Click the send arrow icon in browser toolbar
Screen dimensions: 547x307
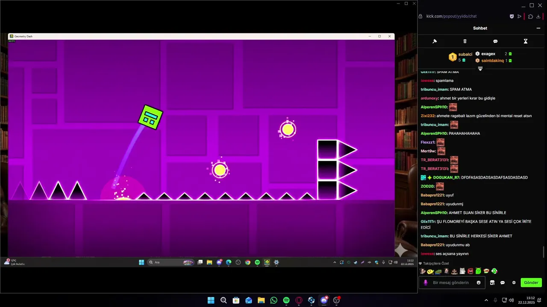(x=520, y=16)
